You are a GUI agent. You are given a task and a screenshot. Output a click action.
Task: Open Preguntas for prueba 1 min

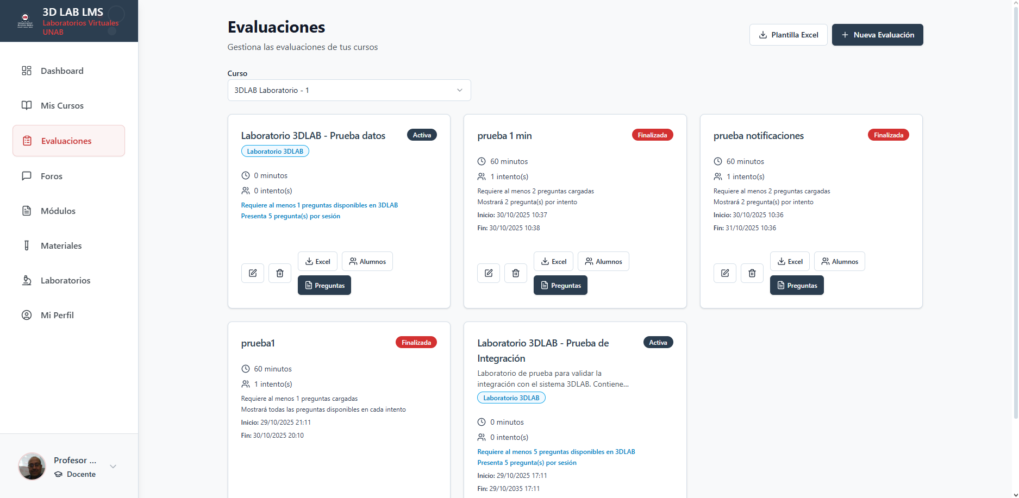[560, 286]
